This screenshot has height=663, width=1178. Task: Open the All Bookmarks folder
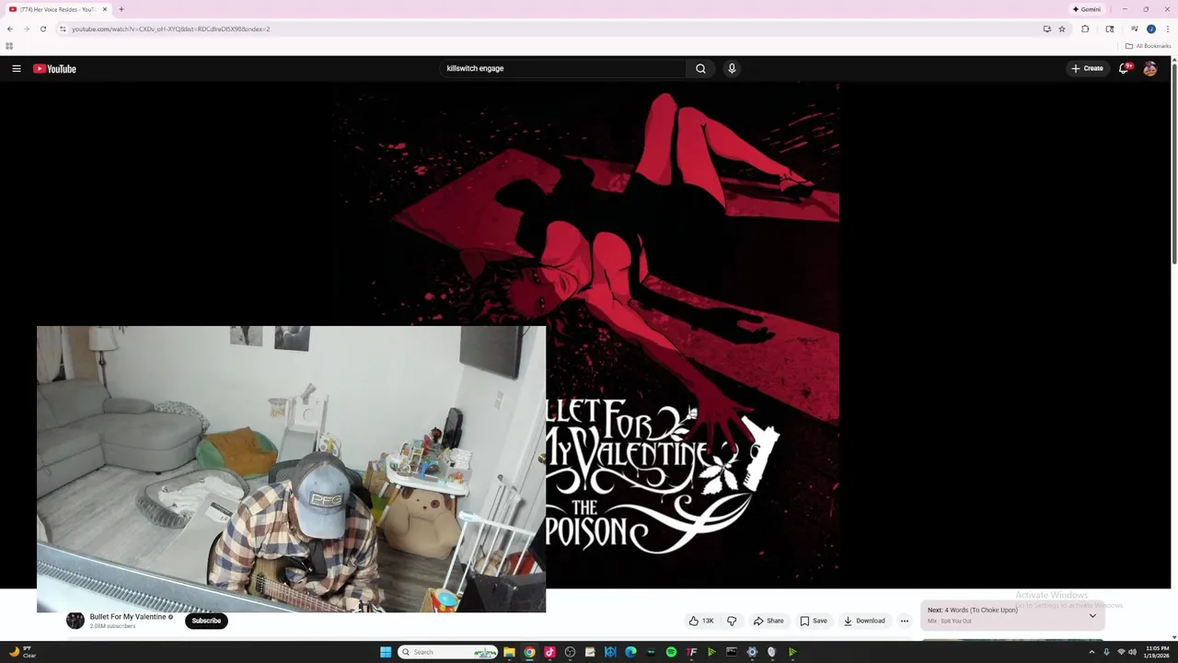[1149, 46]
